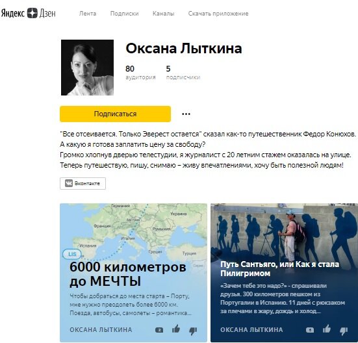The image size is (358, 343).
Task: Click the VK logo icon
Action: pyautogui.click(x=69, y=183)
